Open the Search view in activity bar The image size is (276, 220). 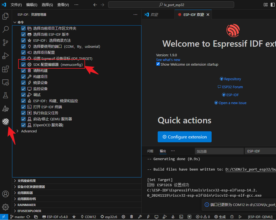pyautogui.click(x=6, y=29)
